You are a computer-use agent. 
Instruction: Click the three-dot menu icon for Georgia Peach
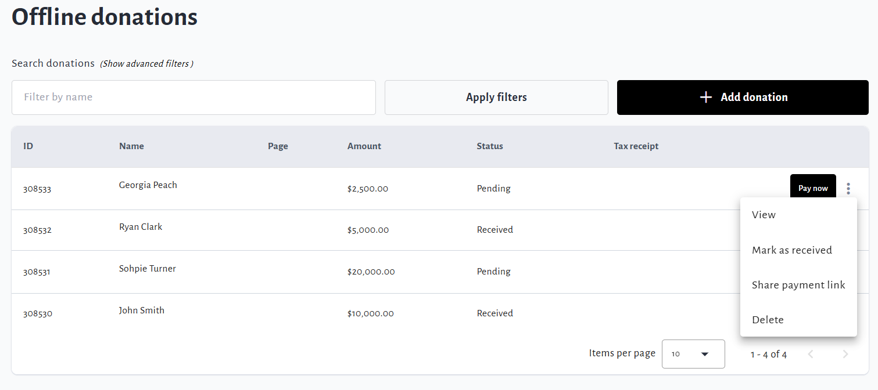pos(848,189)
